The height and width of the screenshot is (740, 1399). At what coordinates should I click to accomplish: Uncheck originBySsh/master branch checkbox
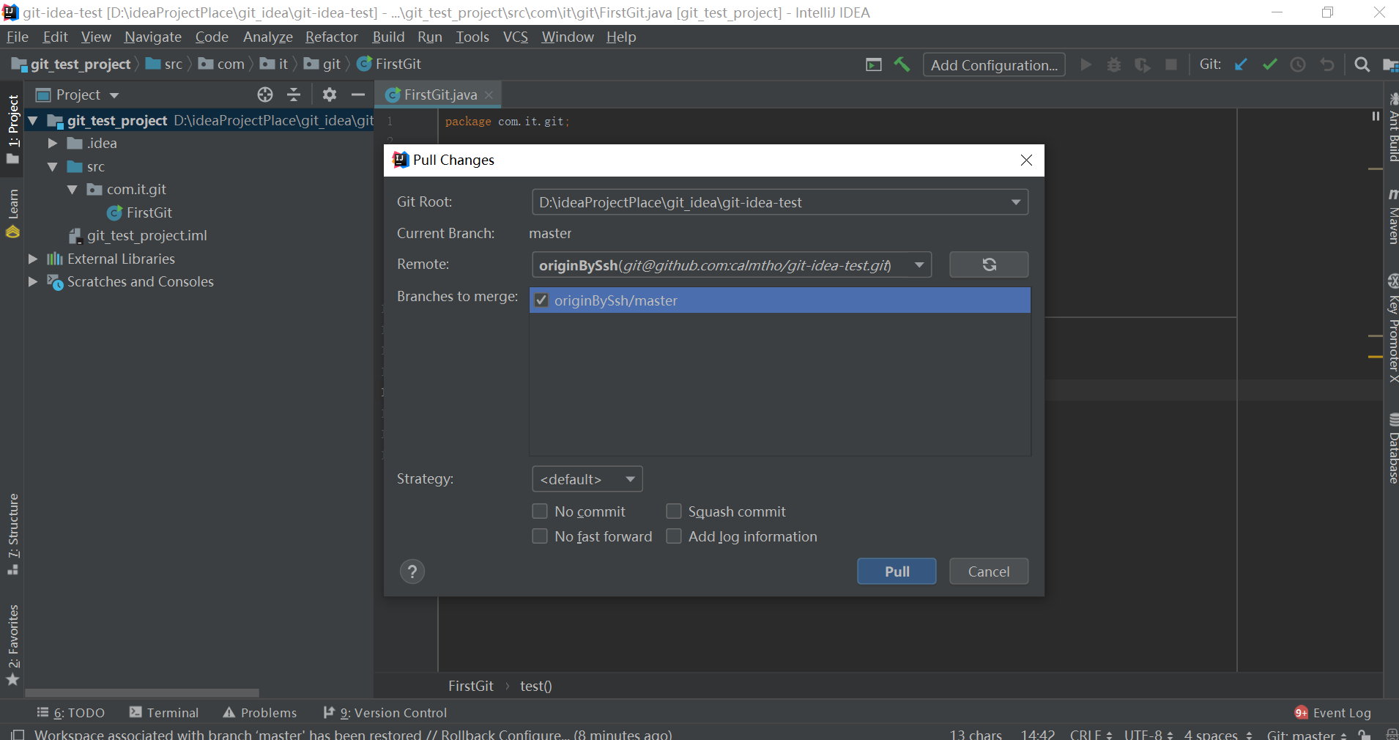click(541, 300)
